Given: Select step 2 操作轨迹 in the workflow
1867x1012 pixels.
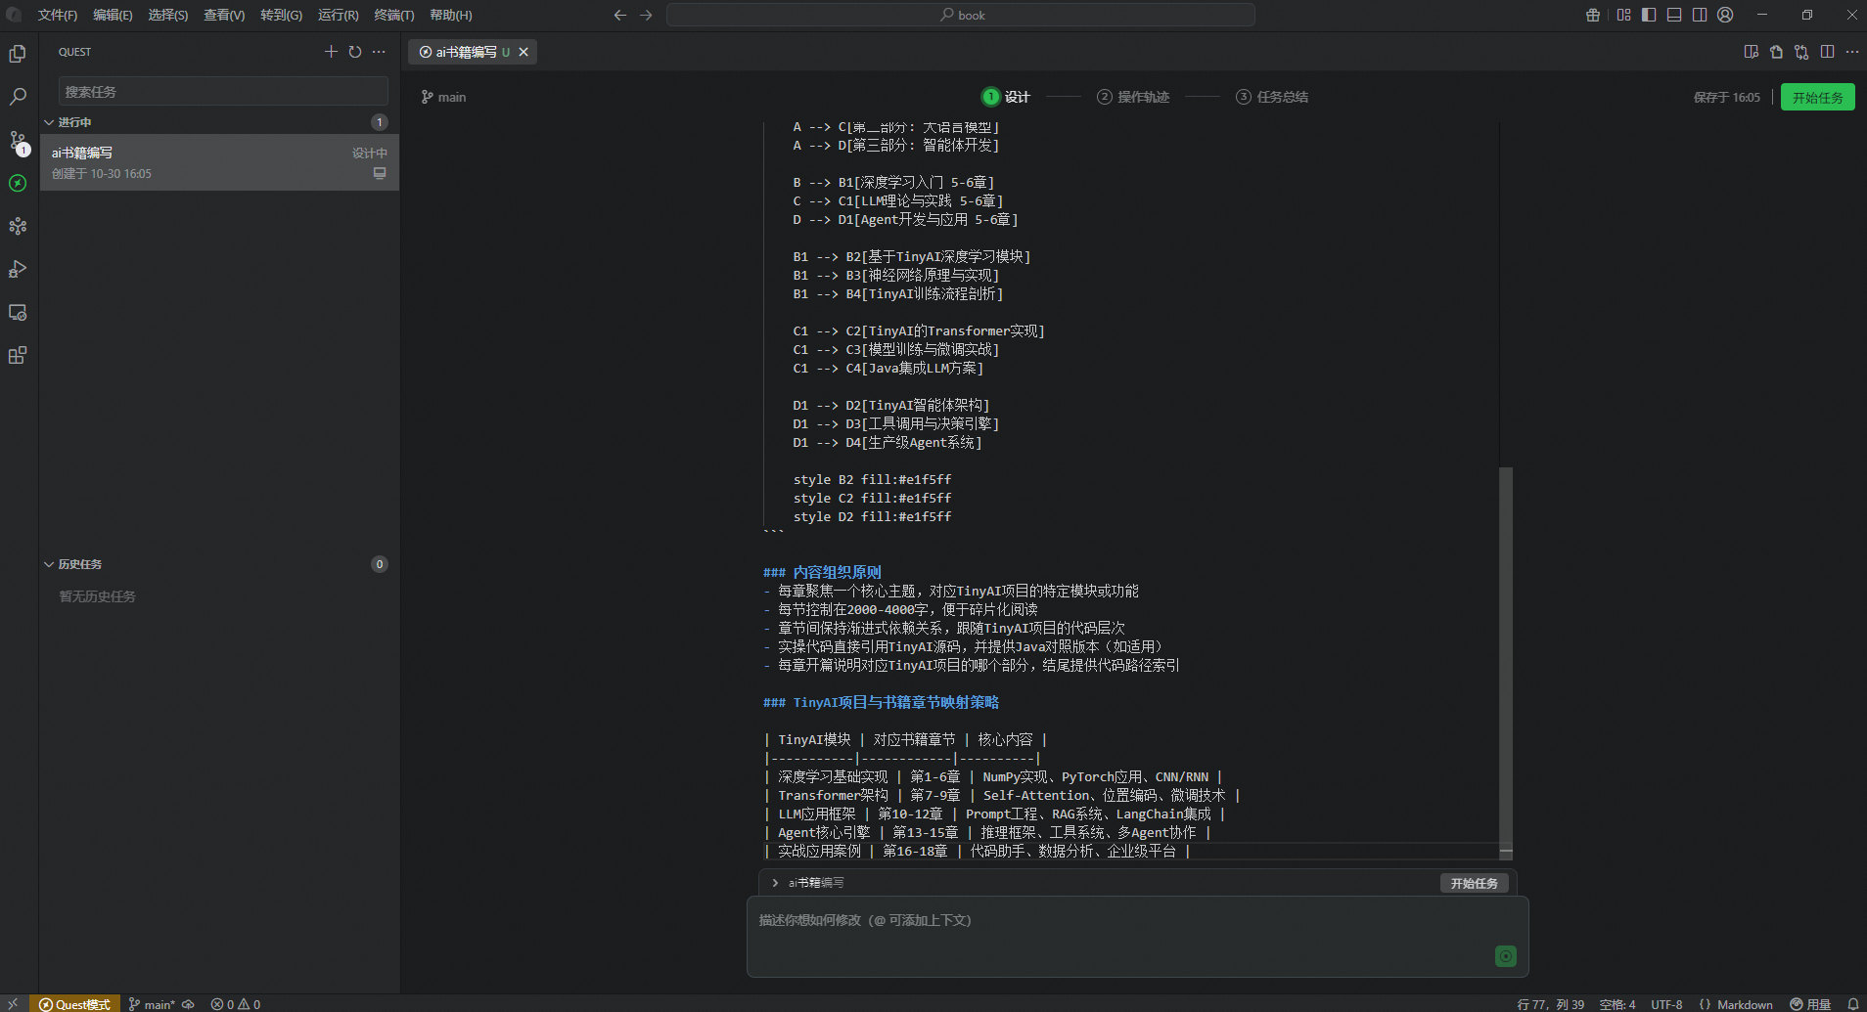Looking at the screenshot, I should (x=1133, y=97).
